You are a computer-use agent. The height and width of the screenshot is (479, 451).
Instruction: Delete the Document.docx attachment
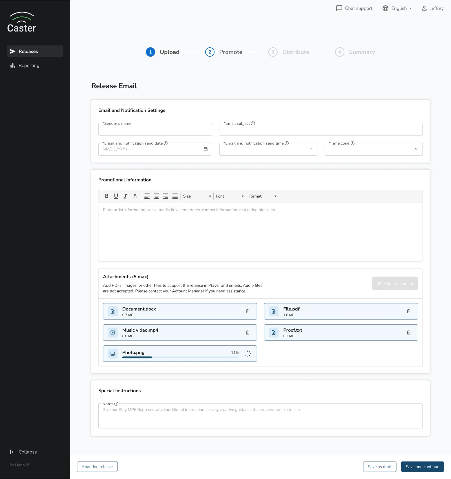pos(248,311)
